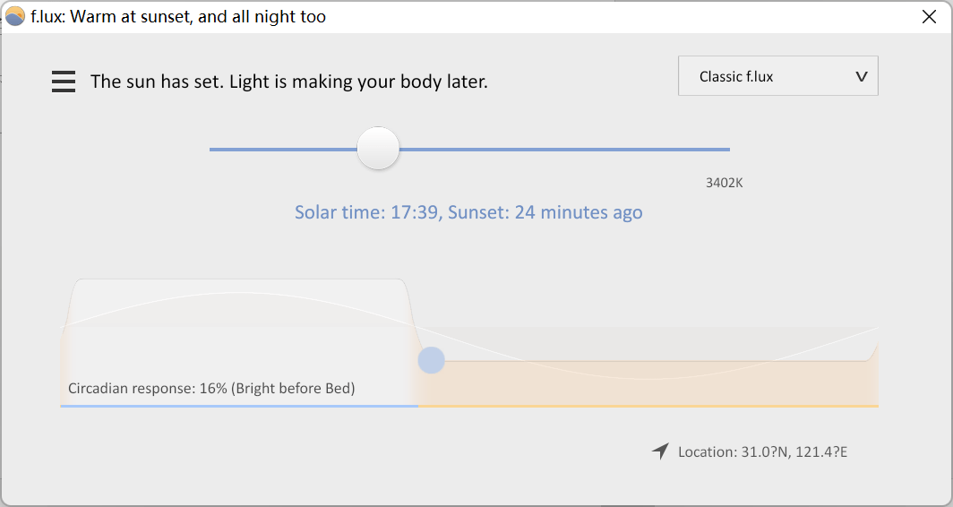The height and width of the screenshot is (507, 953).
Task: Click the color temperature slider knob
Action: (x=378, y=149)
